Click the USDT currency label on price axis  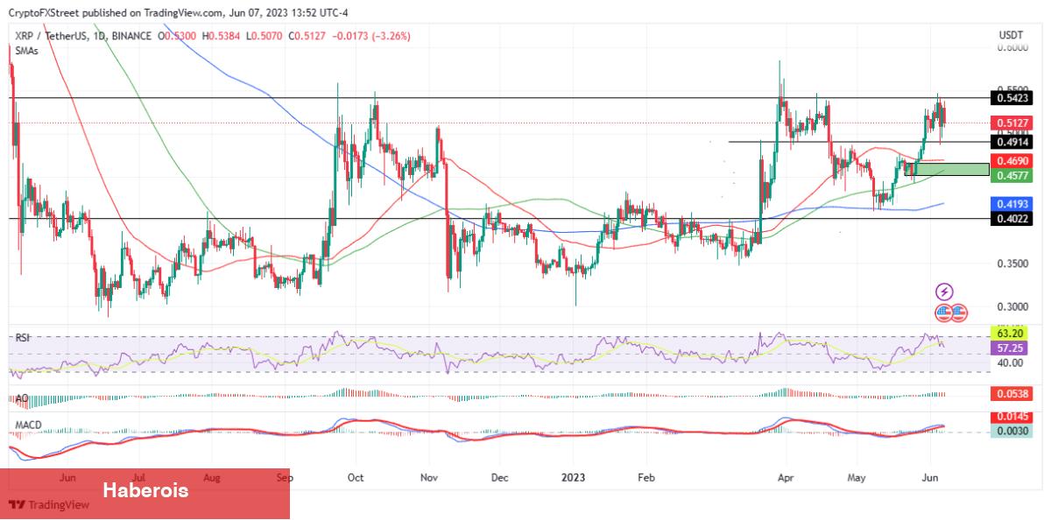1011,35
